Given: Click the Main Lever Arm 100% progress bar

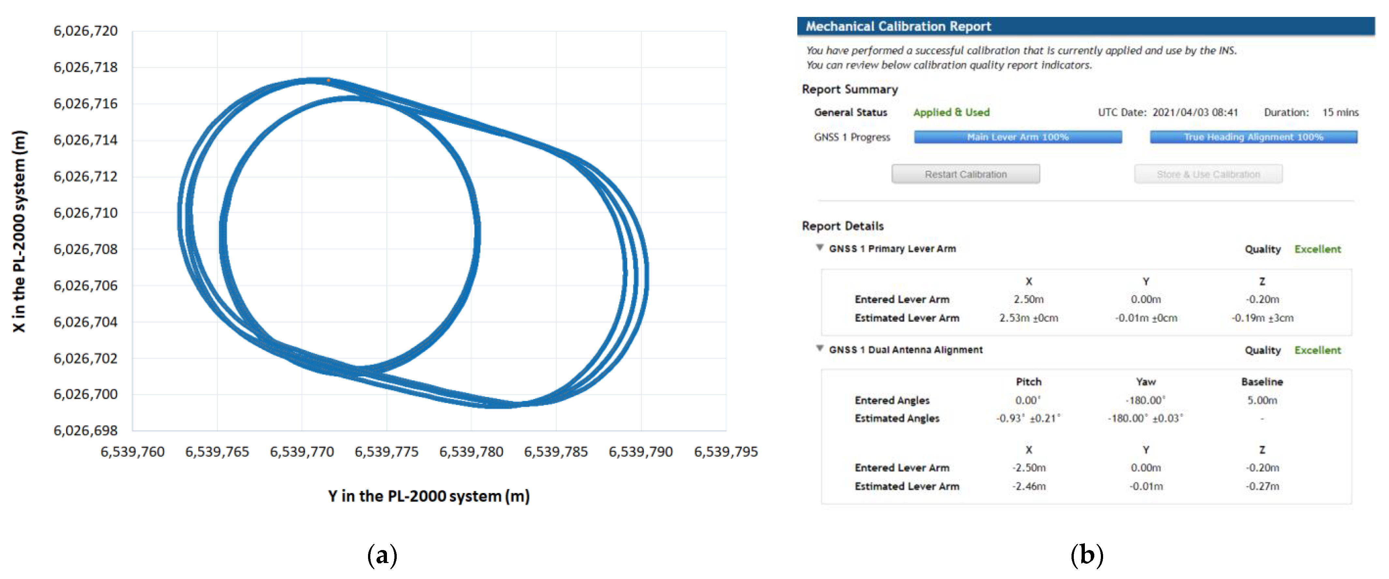Looking at the screenshot, I should click(1017, 137).
